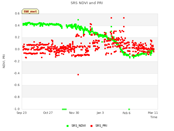The image size is (174, 131).
Task: Click the NDVI, PRI y-axis title
Action: pos(4,61)
